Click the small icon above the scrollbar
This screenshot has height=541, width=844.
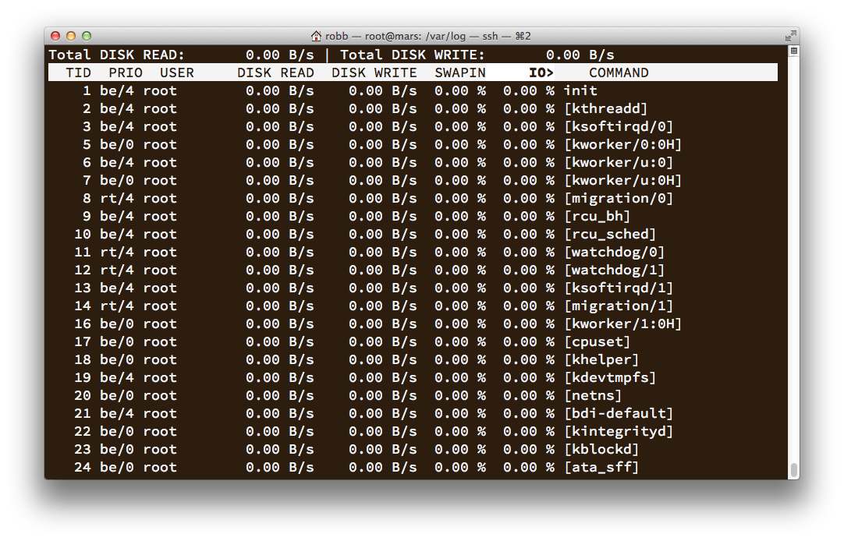pyautogui.click(x=793, y=51)
